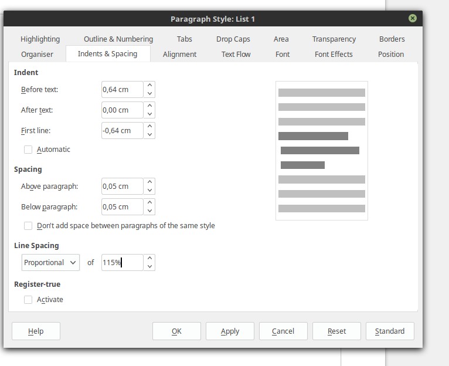Viewport: 449px width, 366px height.
Task: Decrease First line indent value
Action: [149, 135]
